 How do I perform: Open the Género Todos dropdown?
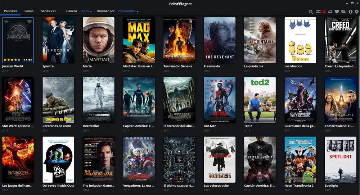[86, 11]
